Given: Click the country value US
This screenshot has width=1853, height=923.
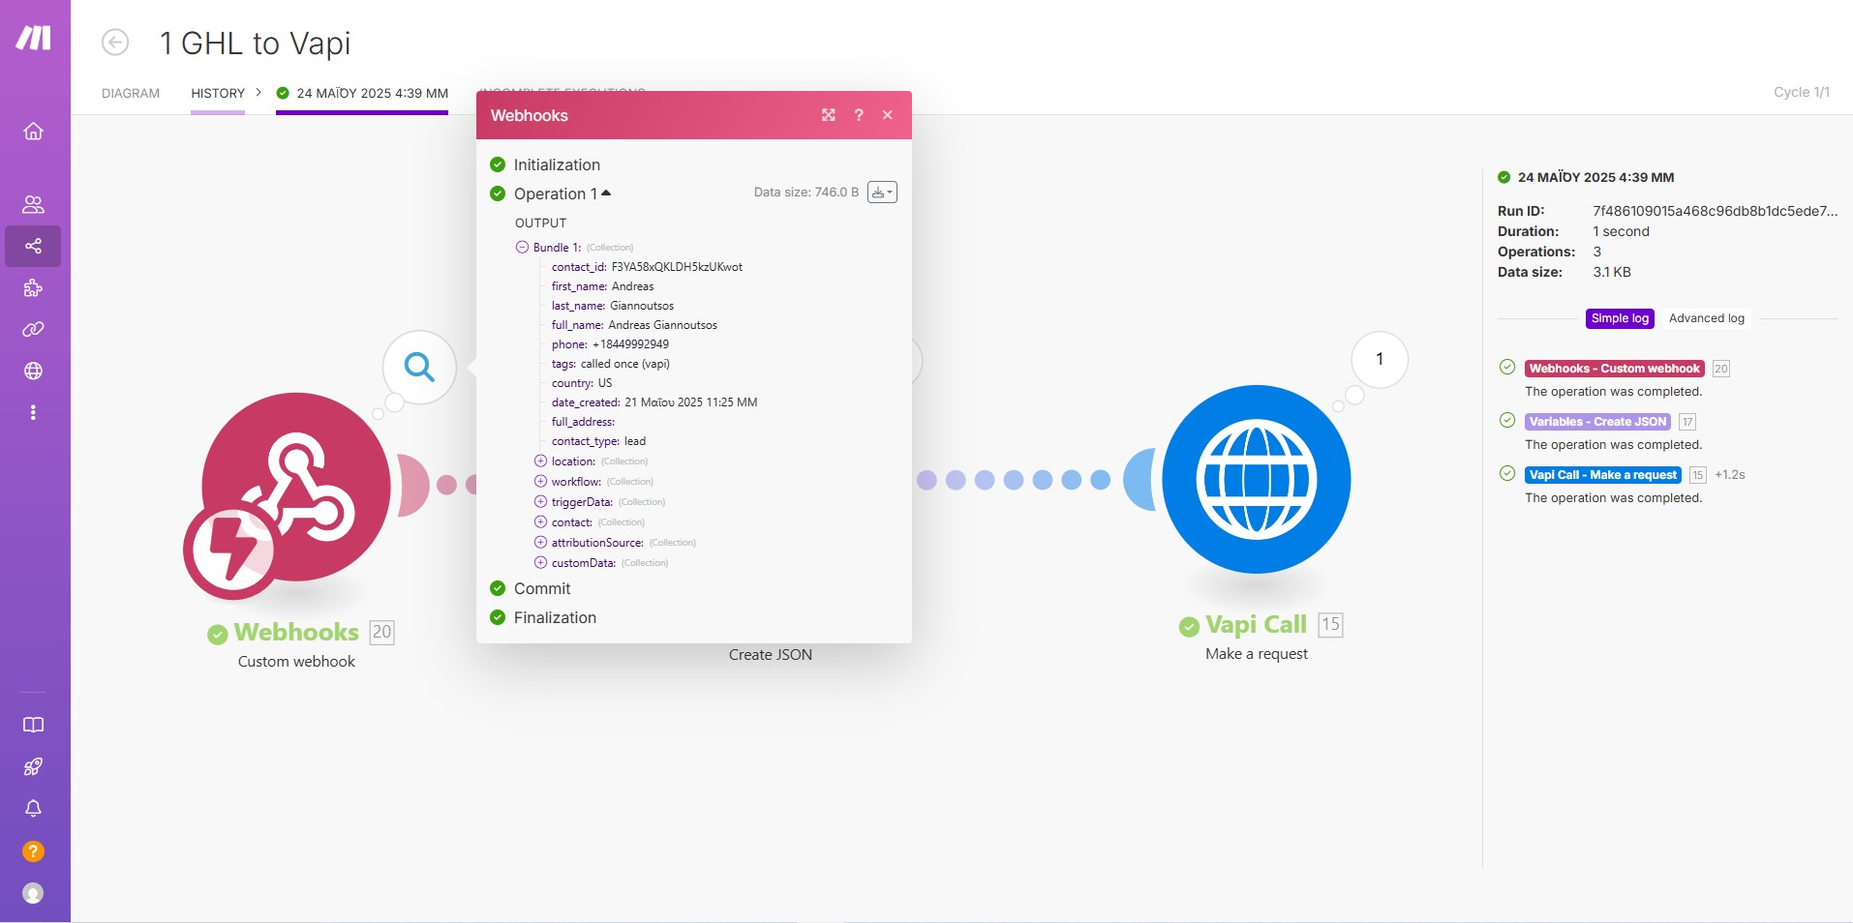Looking at the screenshot, I should point(604,383).
